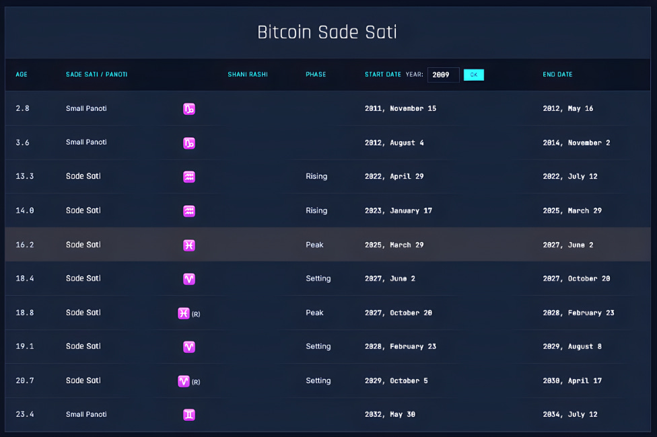Click end date 2030, April 17

572,381
